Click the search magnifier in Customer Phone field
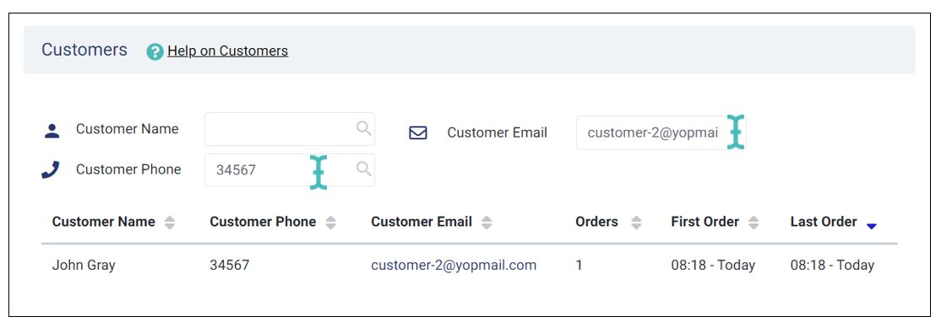Image resolution: width=941 pixels, height=333 pixels. pos(364,169)
